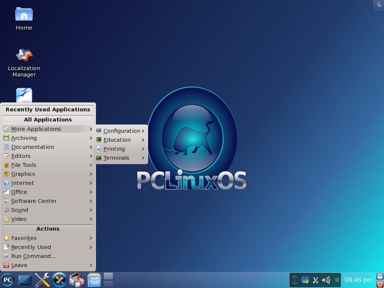Click the volume speaker tray icon
This screenshot has width=384, height=288.
pyautogui.click(x=326, y=280)
